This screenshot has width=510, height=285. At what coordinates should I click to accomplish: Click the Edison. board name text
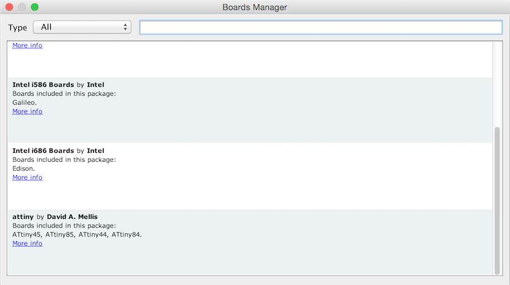(24, 168)
